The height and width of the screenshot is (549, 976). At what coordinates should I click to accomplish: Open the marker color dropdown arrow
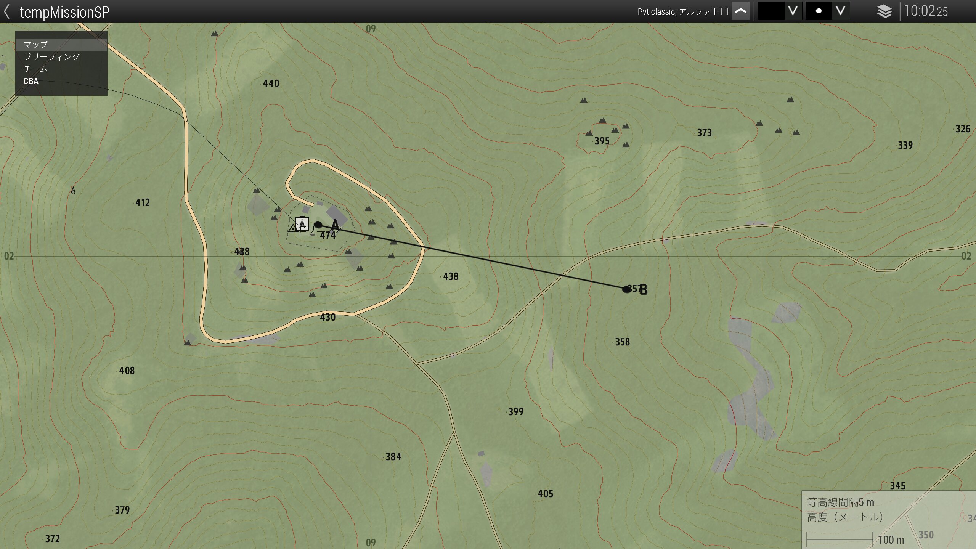(793, 11)
